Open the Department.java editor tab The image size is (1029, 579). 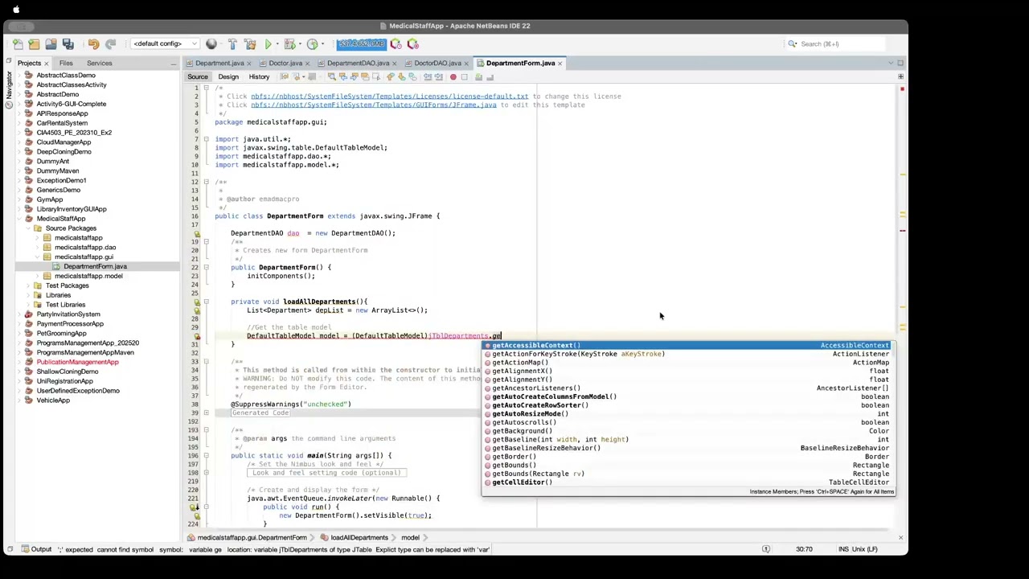[x=219, y=63]
